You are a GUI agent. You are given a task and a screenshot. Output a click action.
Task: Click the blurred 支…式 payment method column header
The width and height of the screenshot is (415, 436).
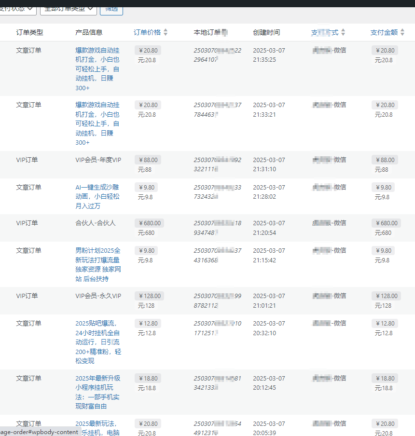pyautogui.click(x=325, y=32)
